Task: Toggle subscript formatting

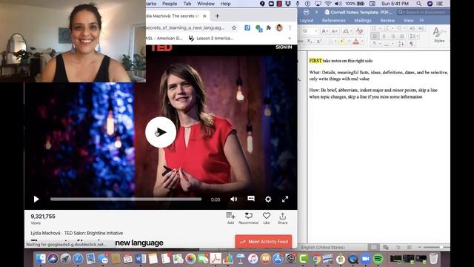Action: coord(310,42)
